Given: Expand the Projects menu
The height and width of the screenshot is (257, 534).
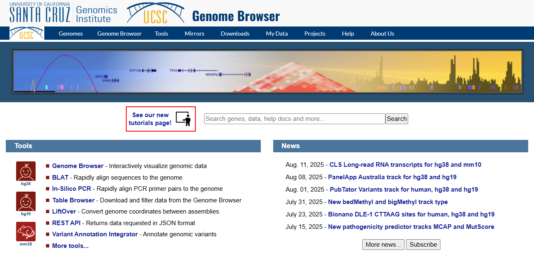Looking at the screenshot, I should [315, 34].
